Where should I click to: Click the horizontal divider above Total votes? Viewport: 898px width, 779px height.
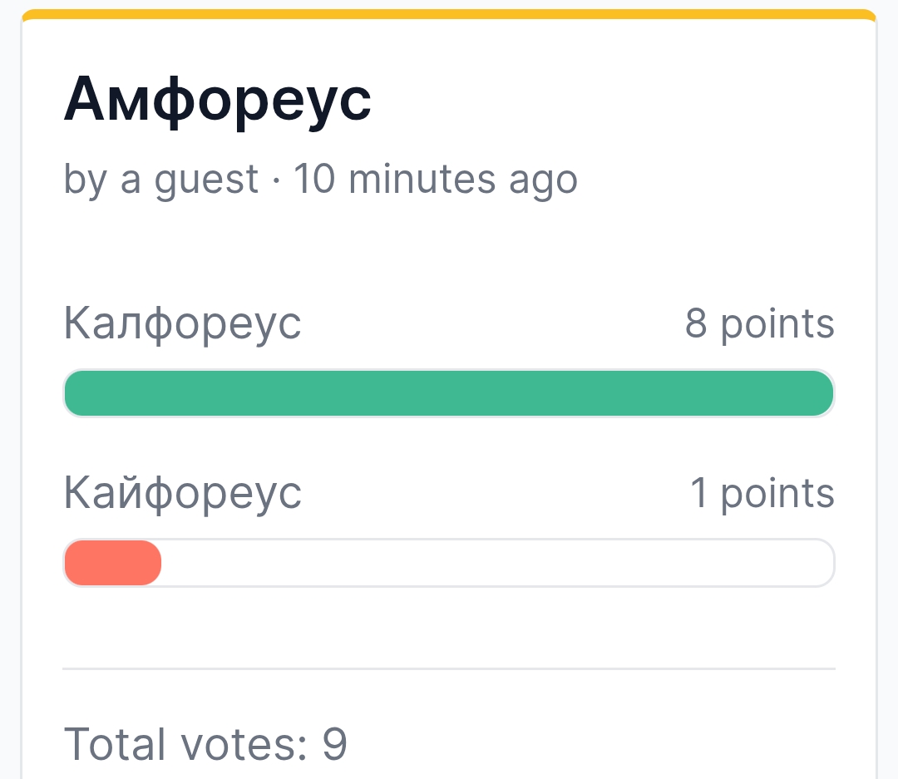click(x=449, y=668)
